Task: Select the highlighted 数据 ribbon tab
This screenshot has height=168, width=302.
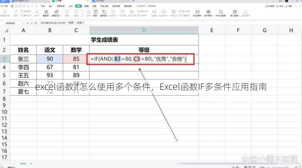Action: (x=78, y=6)
